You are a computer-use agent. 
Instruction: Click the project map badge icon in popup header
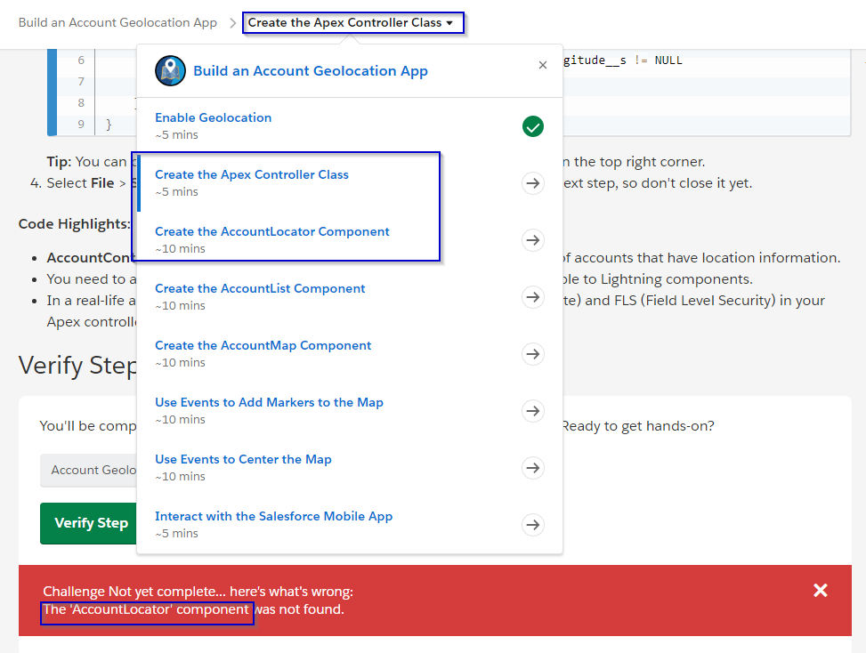point(169,70)
